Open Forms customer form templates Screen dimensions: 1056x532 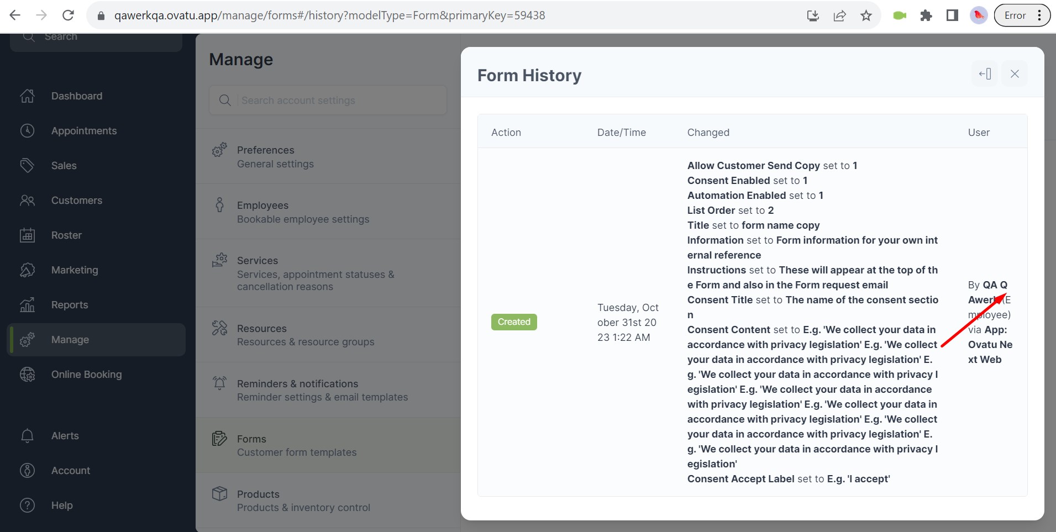tap(328, 446)
